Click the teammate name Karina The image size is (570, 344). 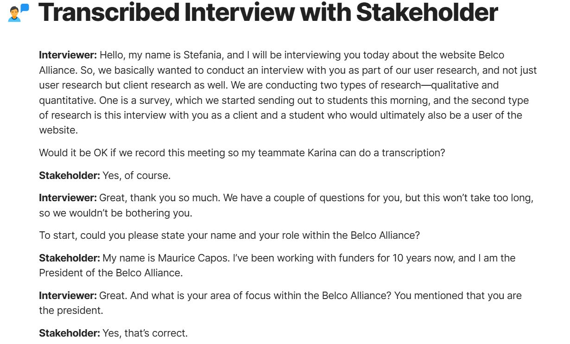[x=322, y=153]
